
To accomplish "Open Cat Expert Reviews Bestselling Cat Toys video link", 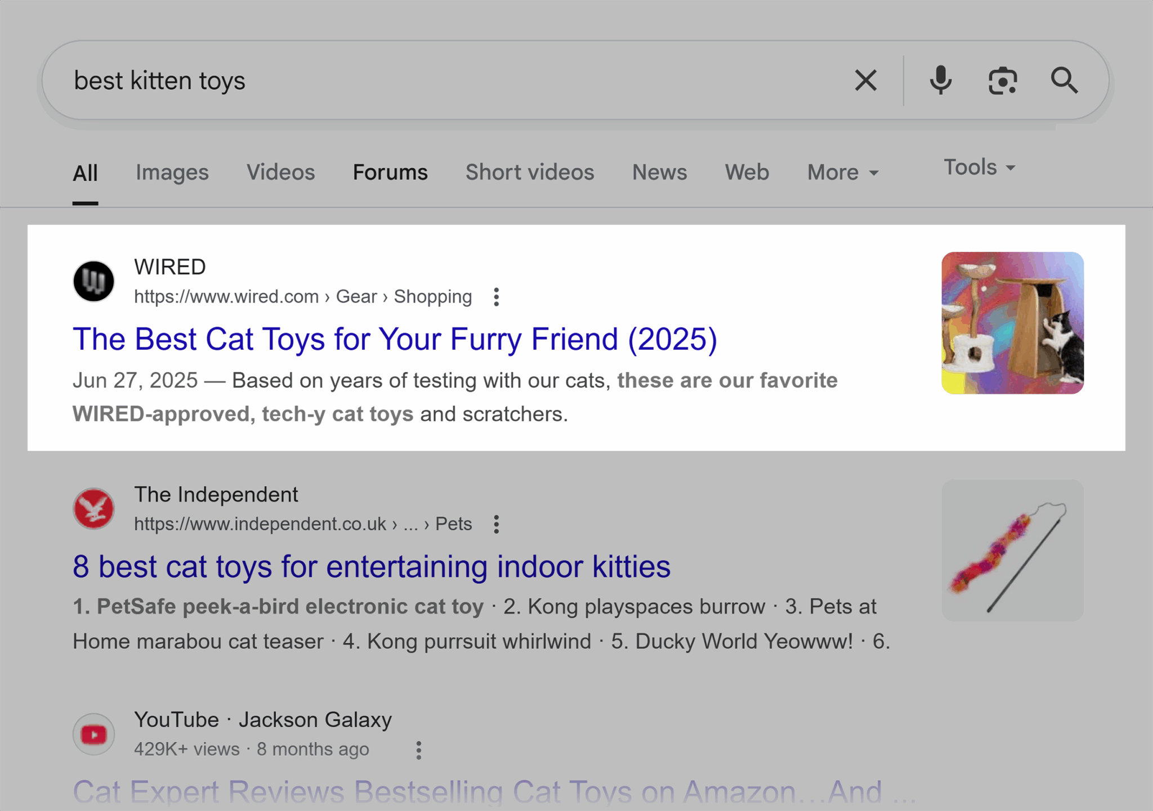I will pos(494,792).
